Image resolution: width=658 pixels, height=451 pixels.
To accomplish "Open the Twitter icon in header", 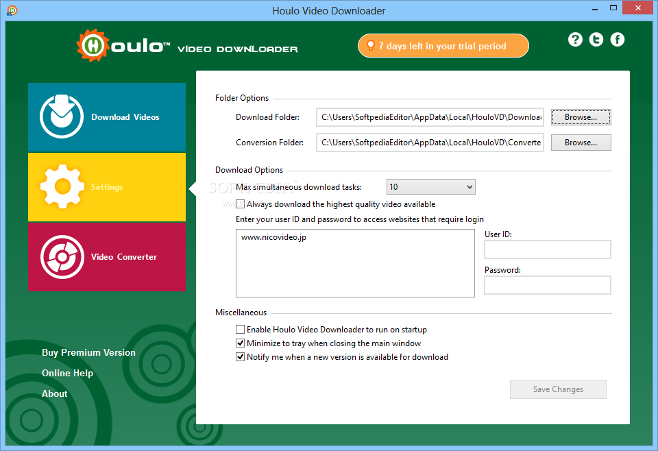I will (x=596, y=40).
